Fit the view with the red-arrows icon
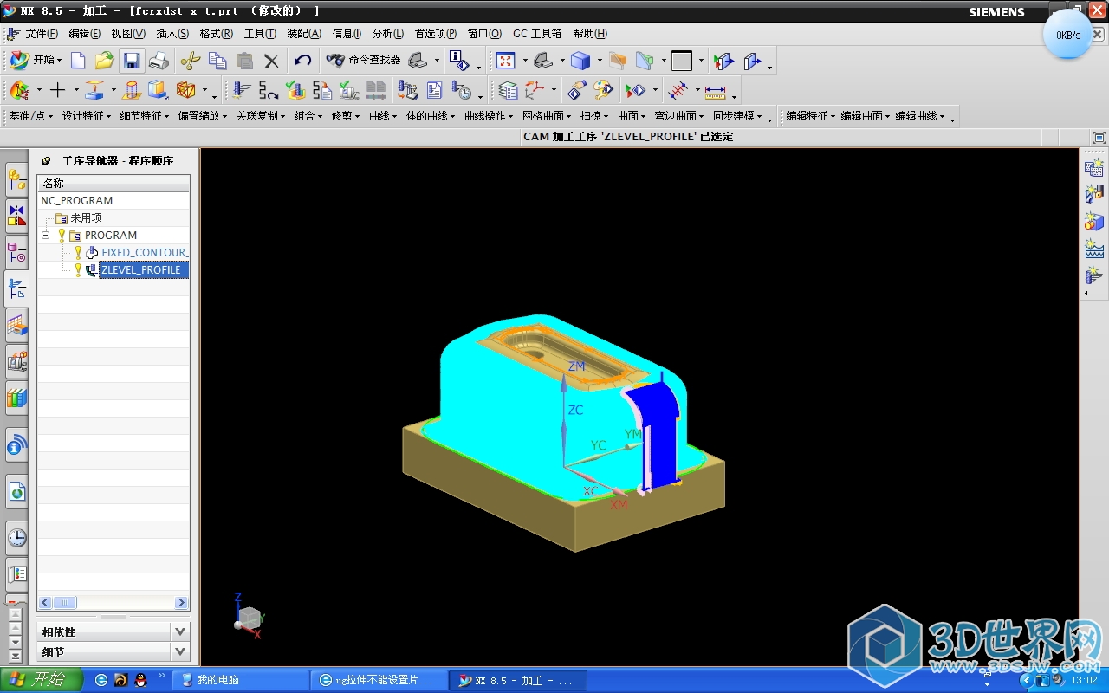The image size is (1109, 693). click(505, 61)
